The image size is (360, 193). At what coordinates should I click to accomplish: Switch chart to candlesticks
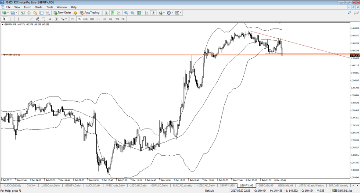[x=112, y=13]
